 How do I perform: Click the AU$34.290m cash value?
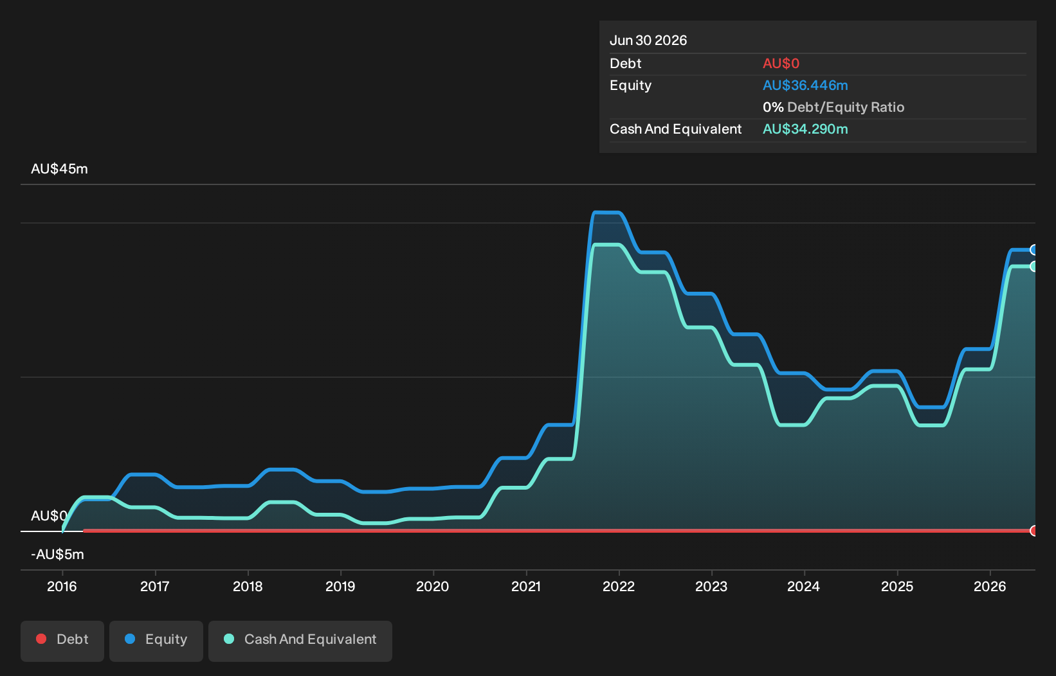(805, 129)
